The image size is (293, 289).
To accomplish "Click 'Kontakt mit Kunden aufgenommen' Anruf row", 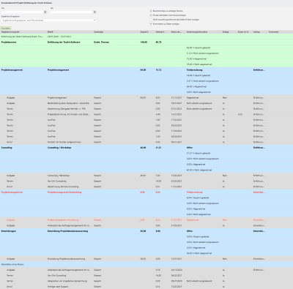I will tap(146, 142).
